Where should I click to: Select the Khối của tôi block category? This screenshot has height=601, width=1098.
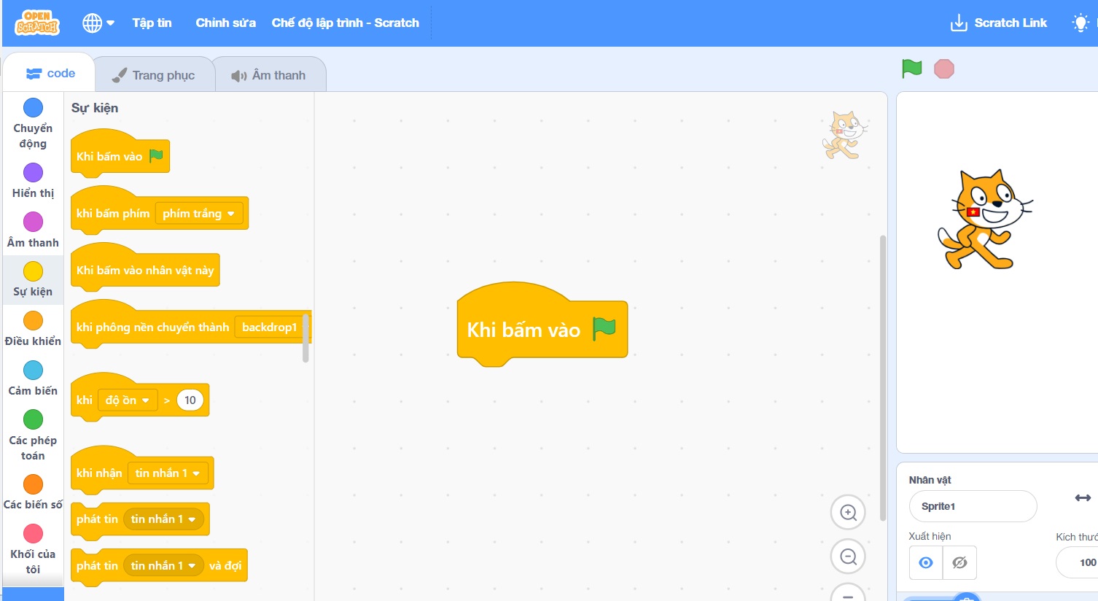pos(33,549)
